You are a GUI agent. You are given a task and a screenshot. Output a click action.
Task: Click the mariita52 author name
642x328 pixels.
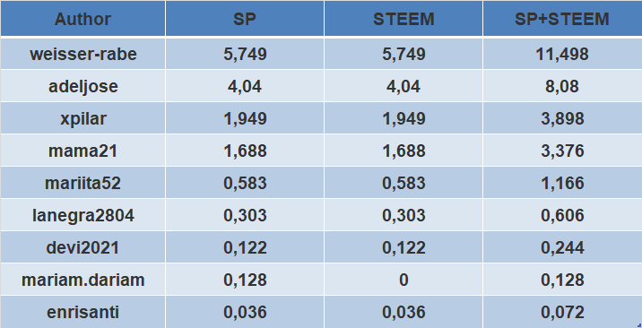82,183
